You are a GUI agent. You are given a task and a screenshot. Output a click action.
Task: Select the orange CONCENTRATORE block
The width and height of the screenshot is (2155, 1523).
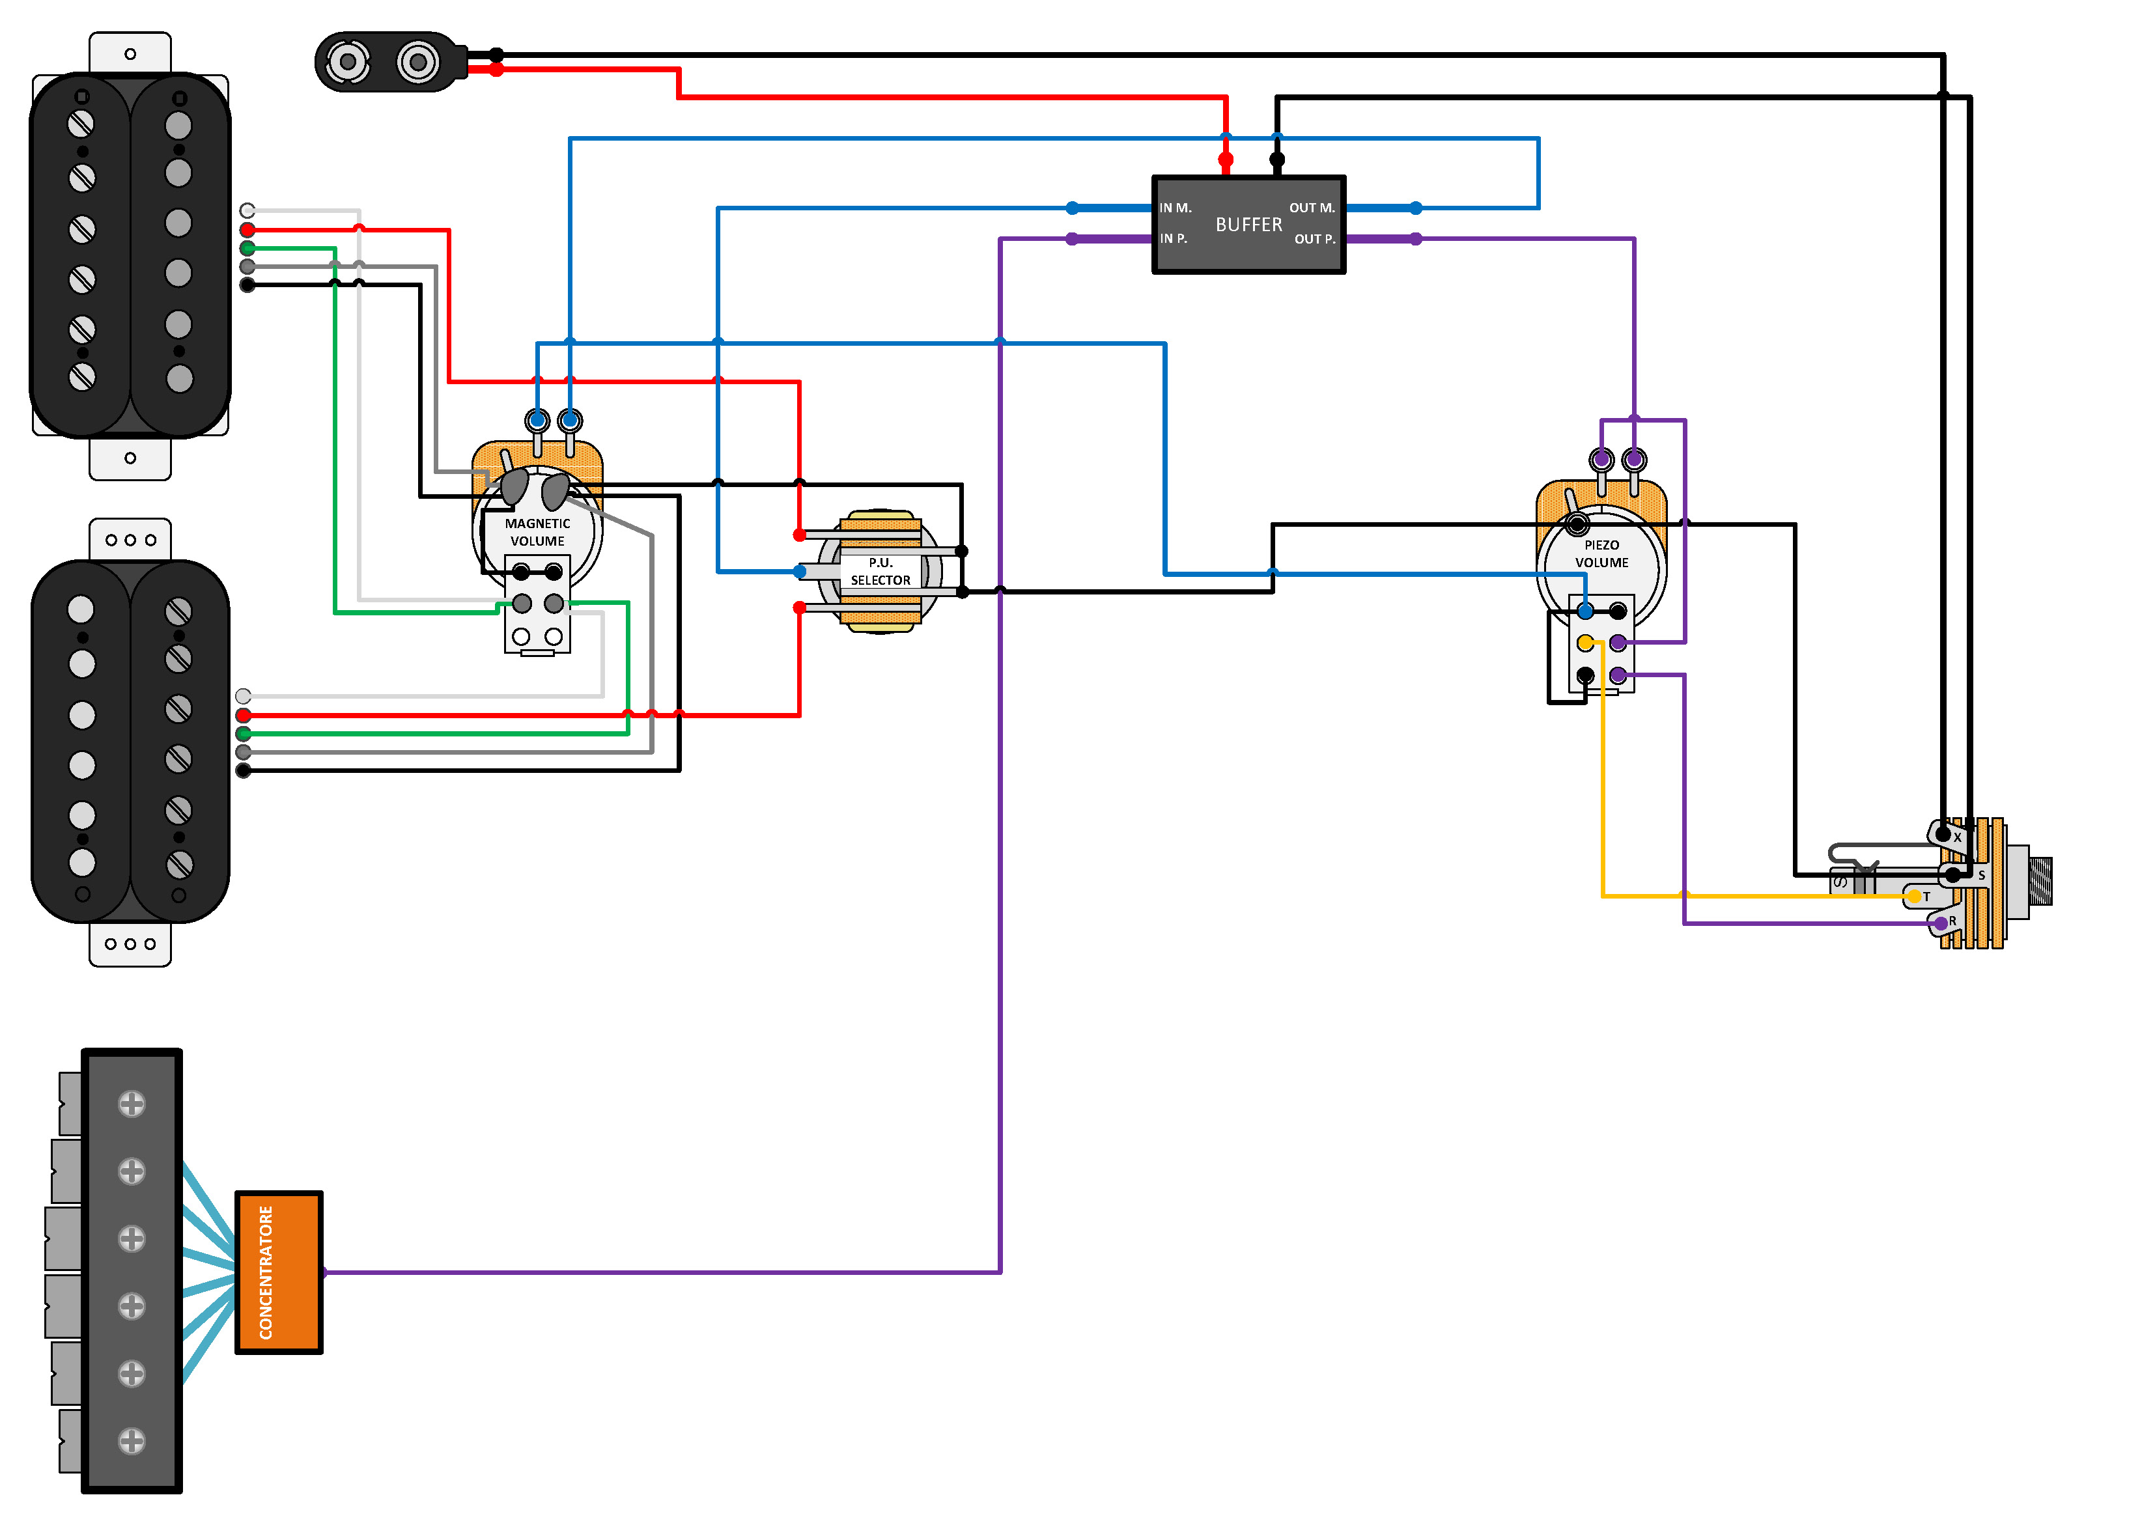pyautogui.click(x=278, y=1272)
